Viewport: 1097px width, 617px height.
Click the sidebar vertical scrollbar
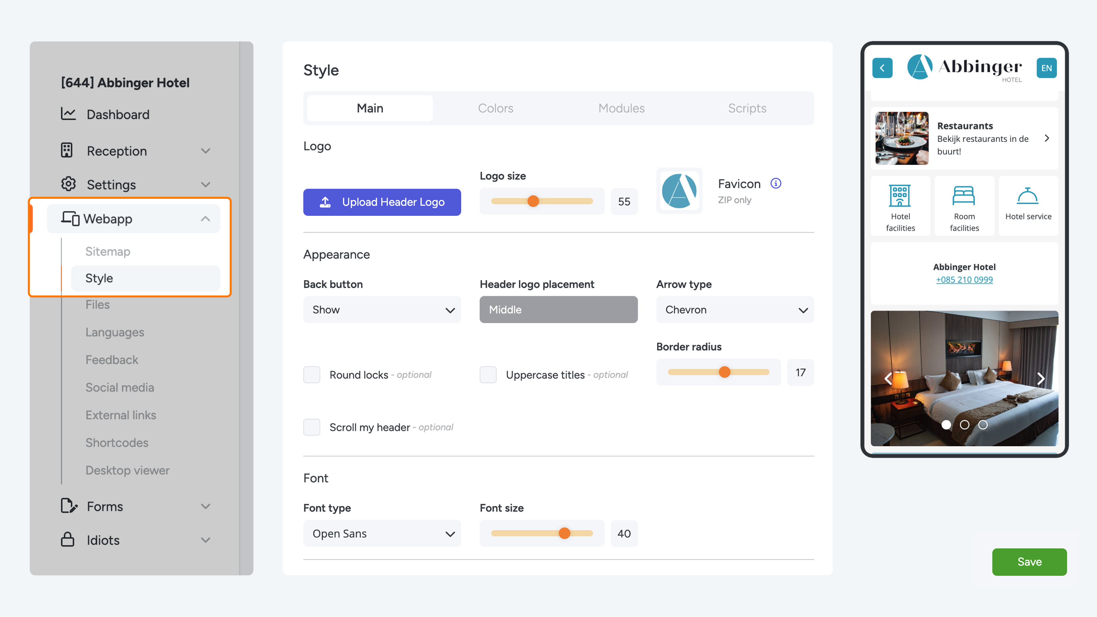246,308
